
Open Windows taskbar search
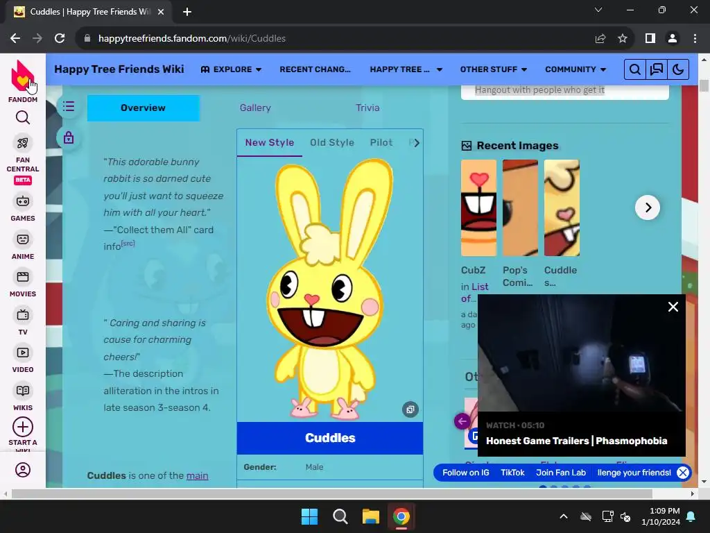click(340, 516)
